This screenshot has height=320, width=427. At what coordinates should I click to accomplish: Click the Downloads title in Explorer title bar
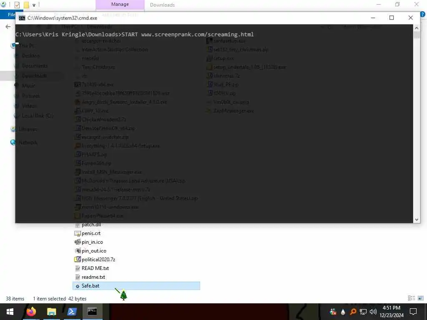pyautogui.click(x=162, y=5)
